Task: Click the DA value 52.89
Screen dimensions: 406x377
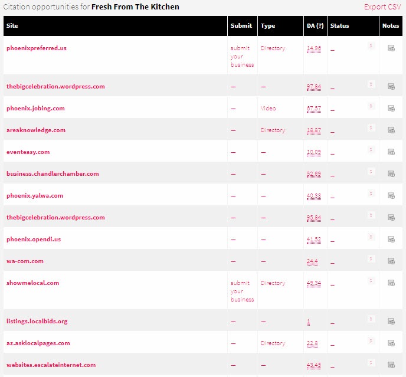Action: [x=314, y=174]
